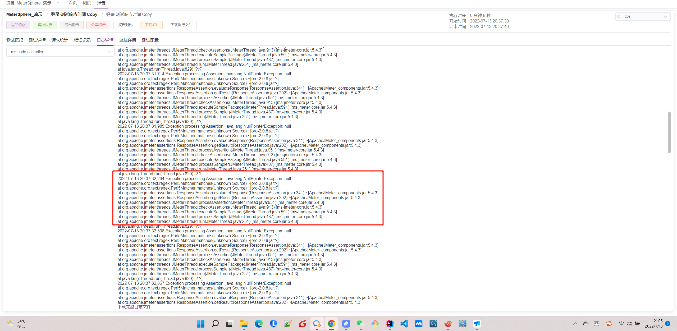Image resolution: width=677 pixels, height=331 pixels.
Task: Launch Visual Studio Code from taskbar
Action: pos(404,324)
